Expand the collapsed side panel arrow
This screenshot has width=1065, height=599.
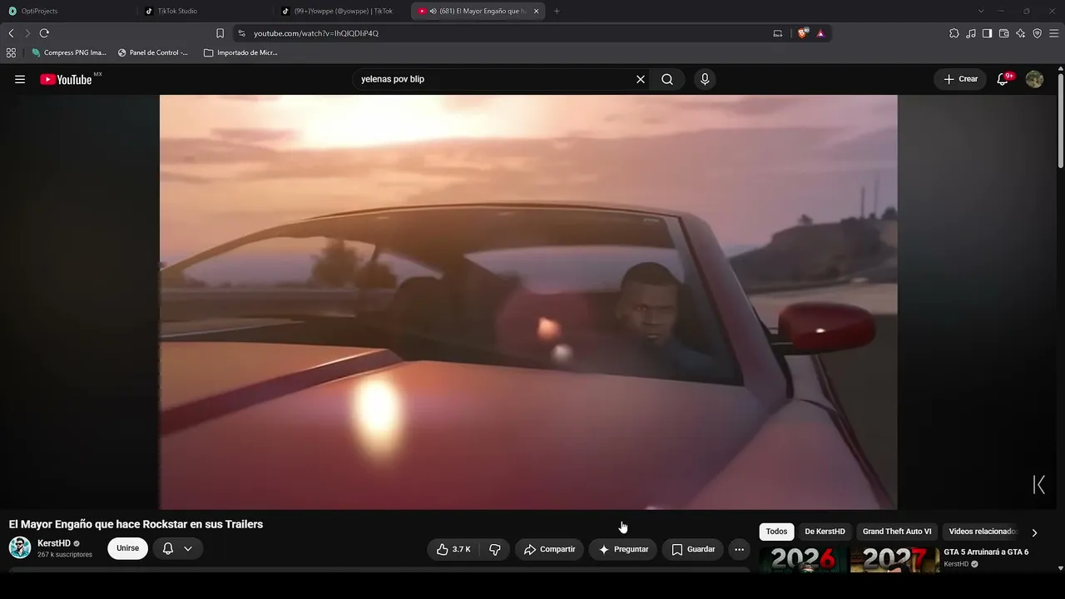point(1039,485)
